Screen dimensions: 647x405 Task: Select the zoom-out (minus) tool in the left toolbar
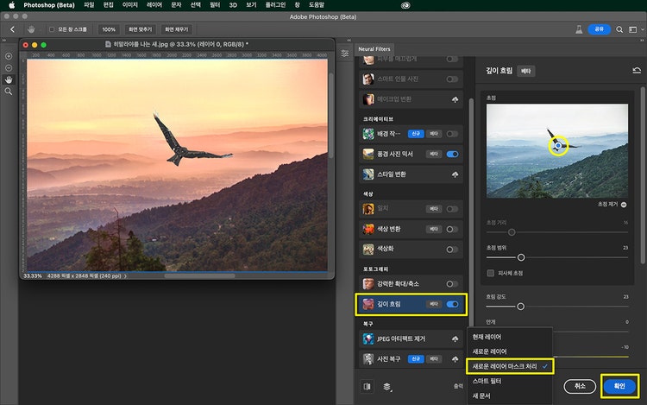[9, 68]
